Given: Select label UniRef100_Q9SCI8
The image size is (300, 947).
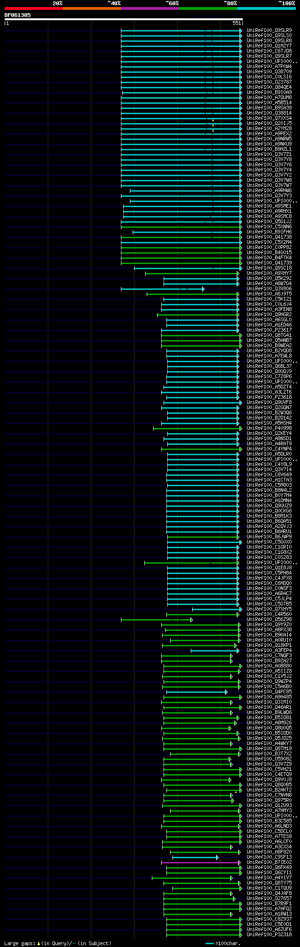Looking at the screenshot, I should 269,268.
